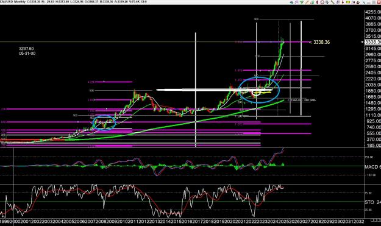The height and width of the screenshot is (226, 381).
Task: Click the 2032 year on time axis
Action: [358, 221]
